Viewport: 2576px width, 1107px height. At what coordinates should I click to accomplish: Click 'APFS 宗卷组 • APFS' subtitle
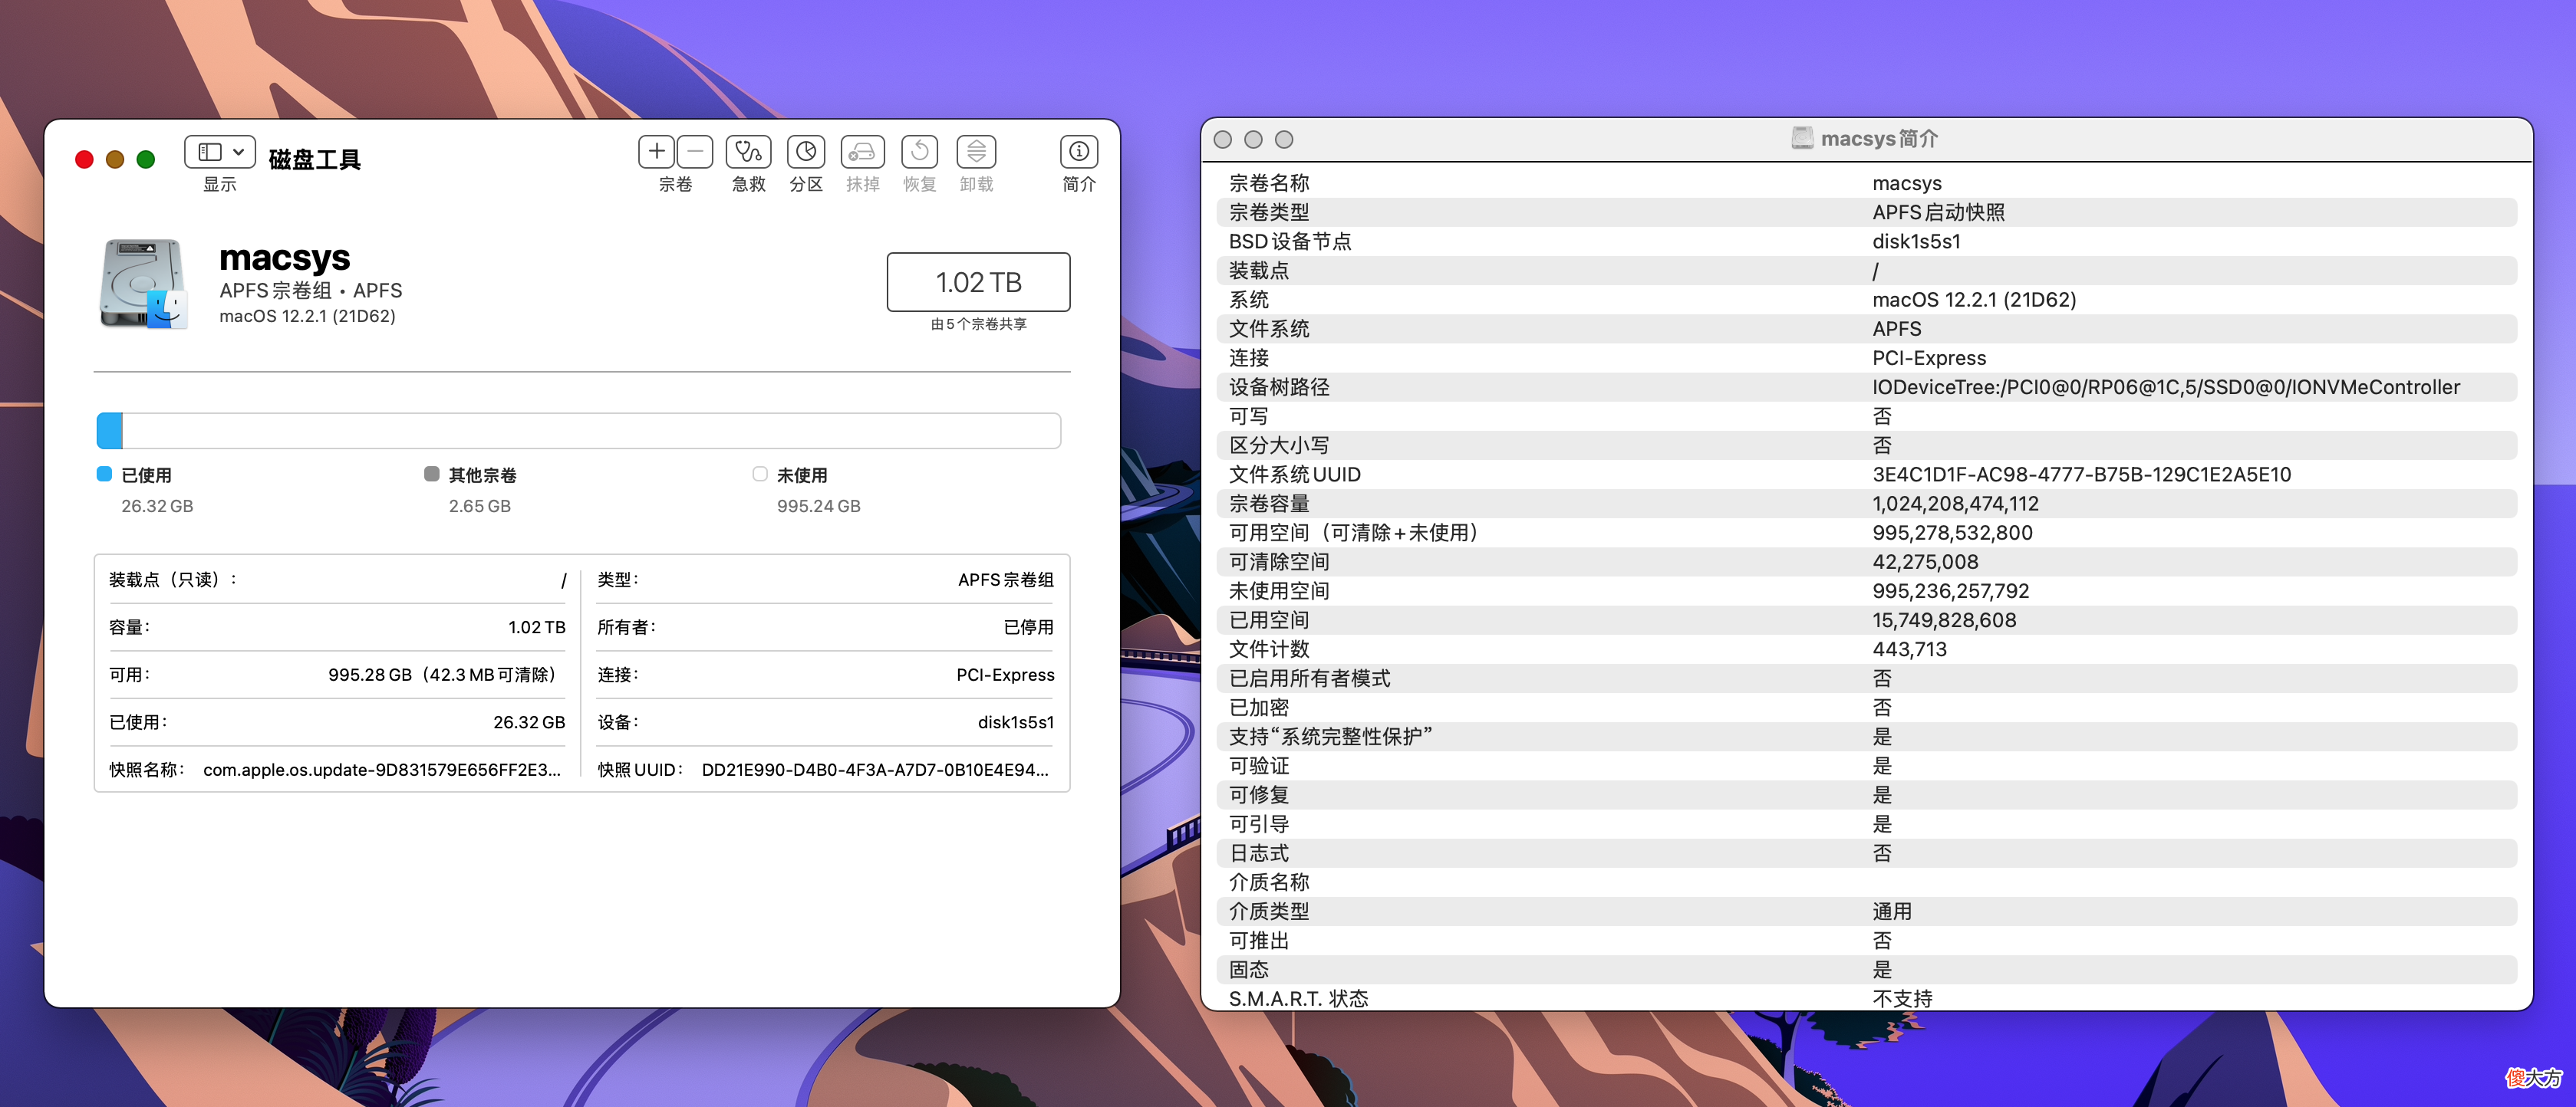pyautogui.click(x=311, y=291)
